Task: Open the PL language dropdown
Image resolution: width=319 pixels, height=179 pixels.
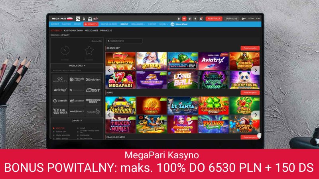Action: 258,19
